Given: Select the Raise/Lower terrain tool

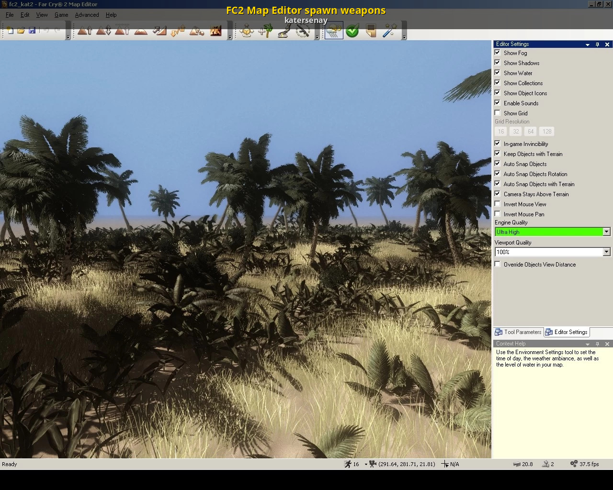Looking at the screenshot, I should pyautogui.click(x=103, y=31).
